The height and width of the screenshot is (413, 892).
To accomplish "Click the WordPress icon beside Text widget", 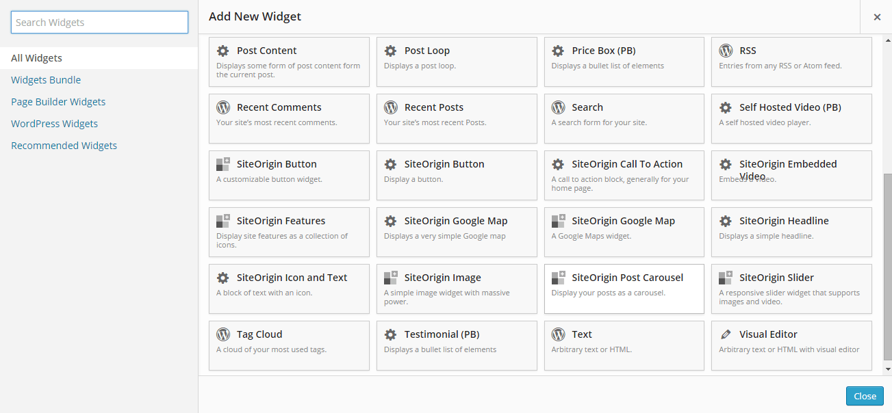I will 558,334.
